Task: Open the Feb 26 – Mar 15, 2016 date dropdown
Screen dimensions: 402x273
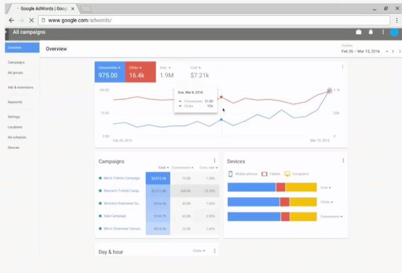Action: [x=365, y=51]
